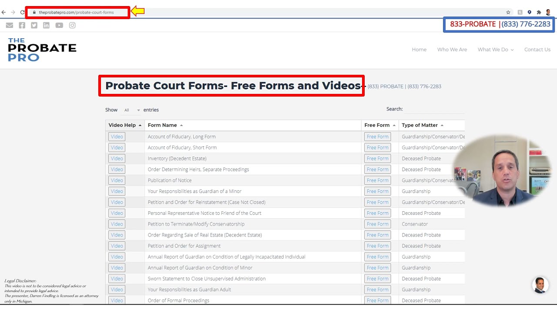The width and height of the screenshot is (557, 313).
Task: Get Free Form for Petition to Terminate/Modify Conservatorship
Action: coord(377,224)
